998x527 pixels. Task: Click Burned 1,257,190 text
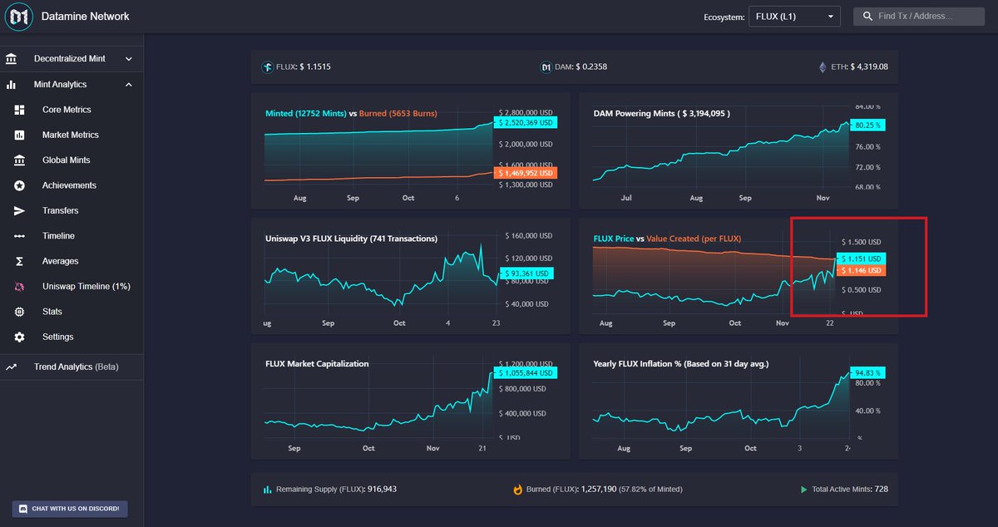[605, 490]
